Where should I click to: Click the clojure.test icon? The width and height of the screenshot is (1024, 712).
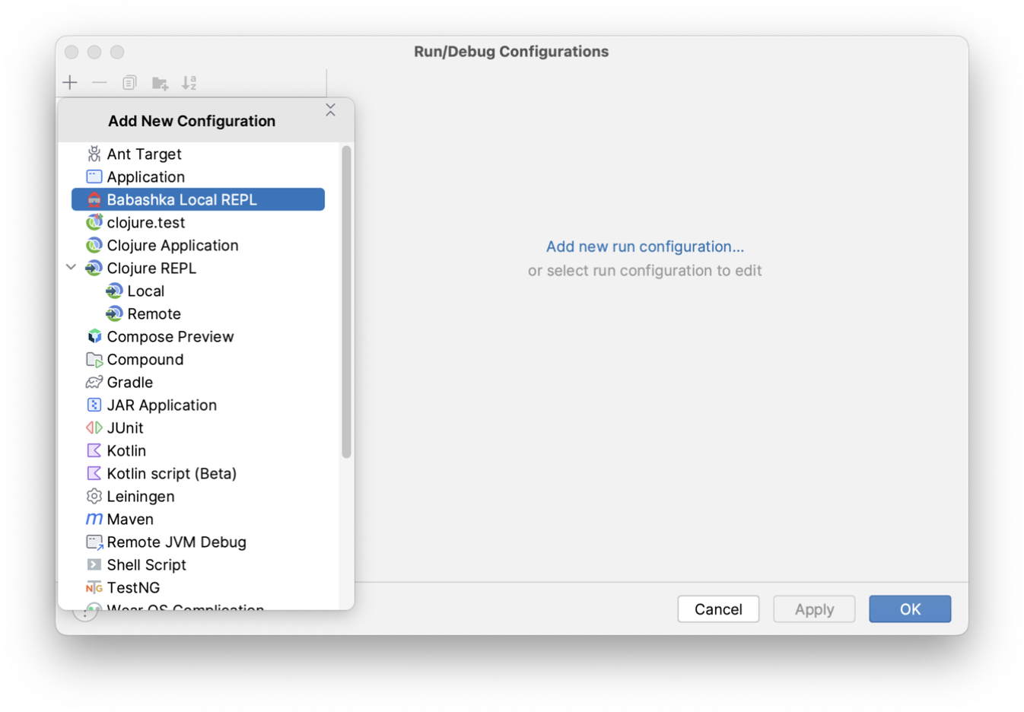click(x=94, y=222)
